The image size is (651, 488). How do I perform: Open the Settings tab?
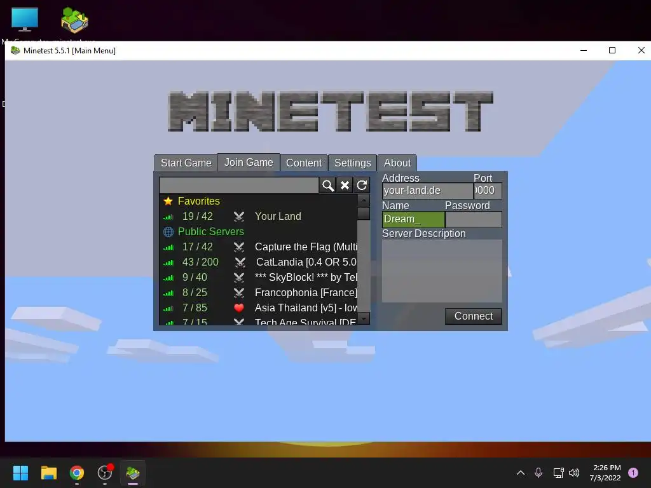[x=352, y=163]
